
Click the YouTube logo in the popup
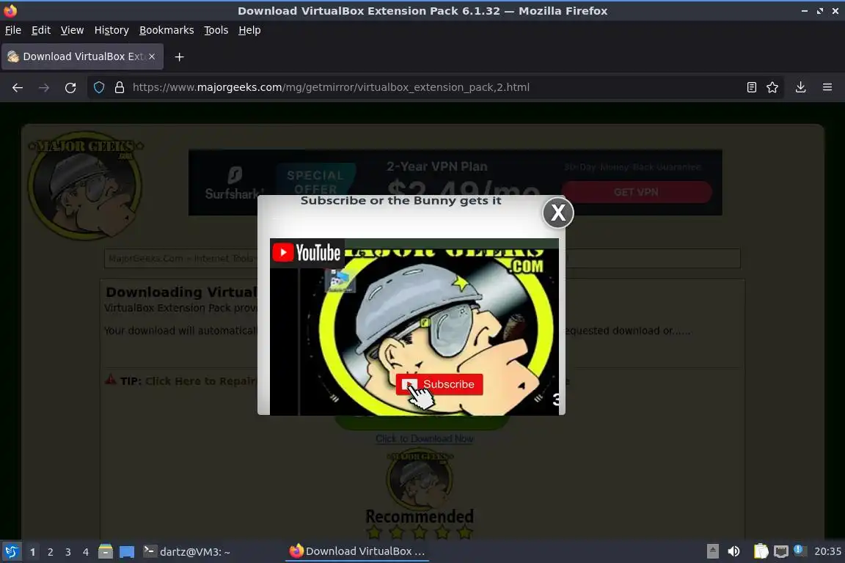point(307,252)
